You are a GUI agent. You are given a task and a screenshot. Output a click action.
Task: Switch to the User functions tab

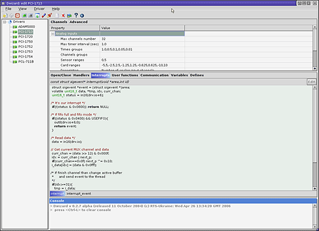125,75
